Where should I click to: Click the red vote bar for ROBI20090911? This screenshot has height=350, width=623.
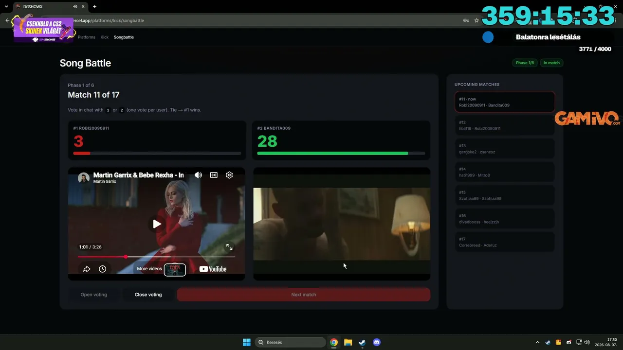[82, 154]
